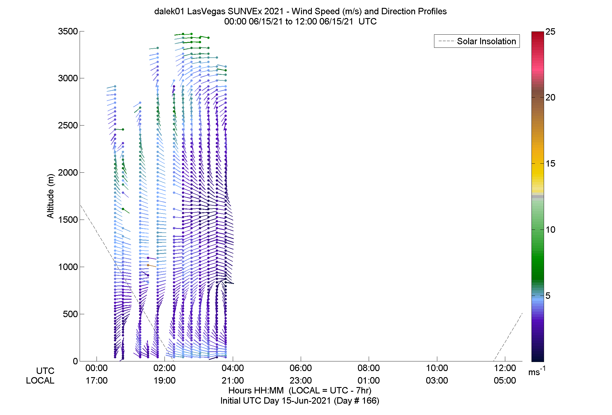
Task: Click the 00:00 UTC tick label
Action: pyautogui.click(x=97, y=368)
